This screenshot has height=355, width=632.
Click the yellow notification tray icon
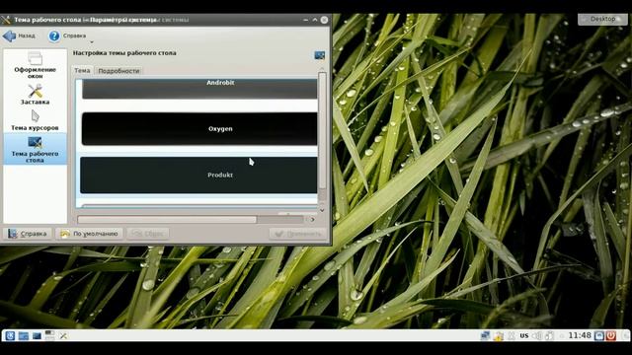pyautogui.click(x=499, y=335)
